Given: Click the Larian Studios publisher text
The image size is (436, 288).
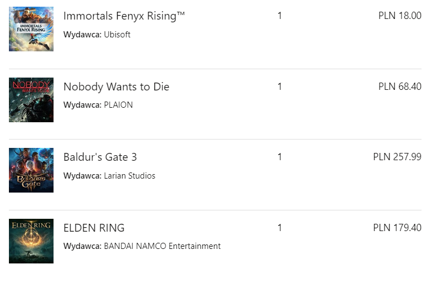Looking at the screenshot, I should point(129,176).
